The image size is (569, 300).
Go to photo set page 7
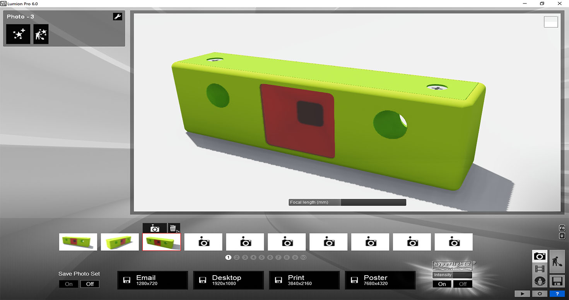click(x=278, y=257)
